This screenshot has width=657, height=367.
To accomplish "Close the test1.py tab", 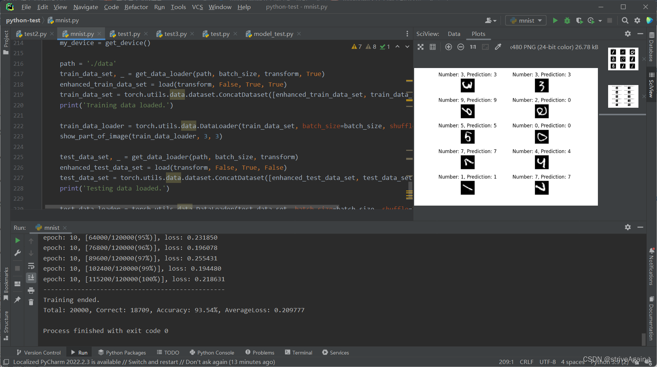I will (x=146, y=34).
